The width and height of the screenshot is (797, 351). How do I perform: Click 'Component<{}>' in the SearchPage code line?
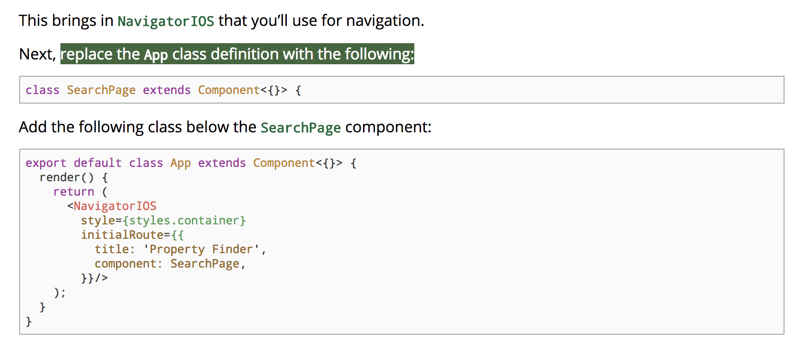pyautogui.click(x=243, y=90)
